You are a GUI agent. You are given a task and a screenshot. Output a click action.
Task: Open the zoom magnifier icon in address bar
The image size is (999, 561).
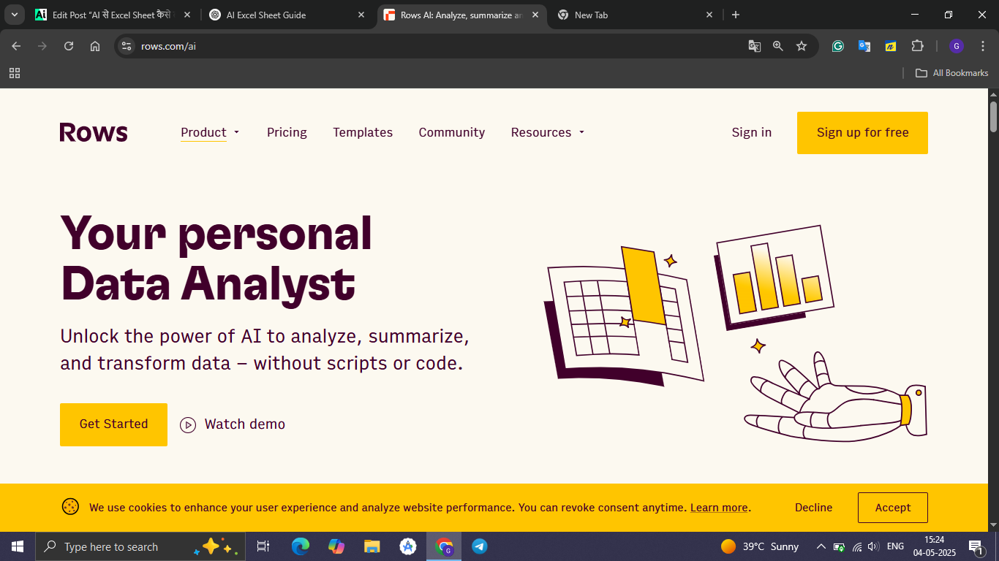tap(778, 46)
